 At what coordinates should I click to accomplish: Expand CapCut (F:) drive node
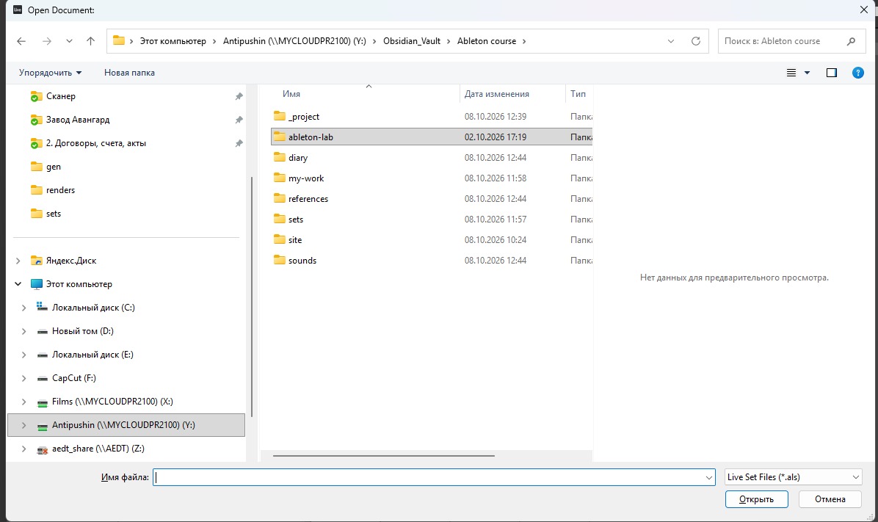(23, 378)
